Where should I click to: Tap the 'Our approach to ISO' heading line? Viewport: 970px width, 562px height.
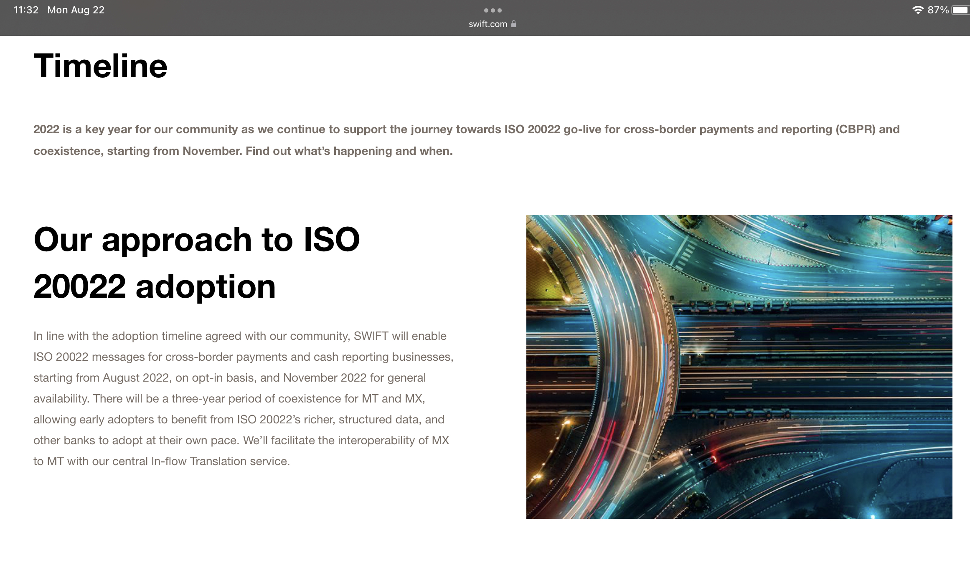click(x=196, y=240)
